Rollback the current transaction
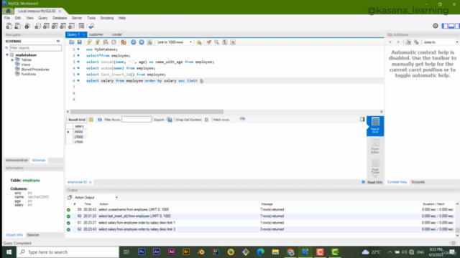 (142, 42)
